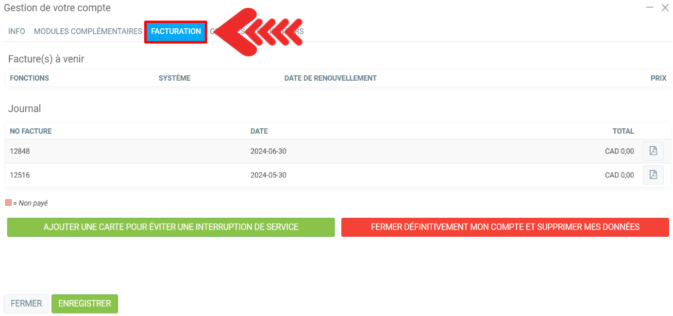Click the ENREGISTRER button

pyautogui.click(x=84, y=303)
